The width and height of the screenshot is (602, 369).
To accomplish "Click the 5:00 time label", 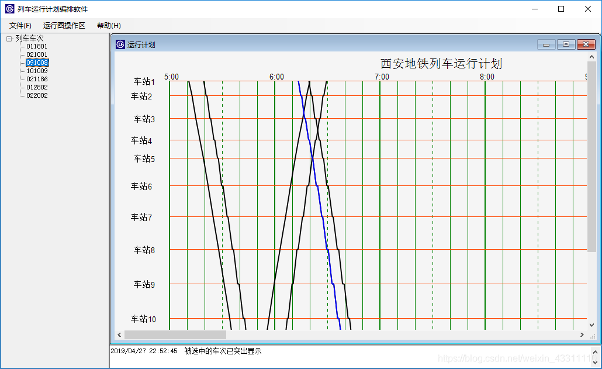I will click(x=171, y=77).
